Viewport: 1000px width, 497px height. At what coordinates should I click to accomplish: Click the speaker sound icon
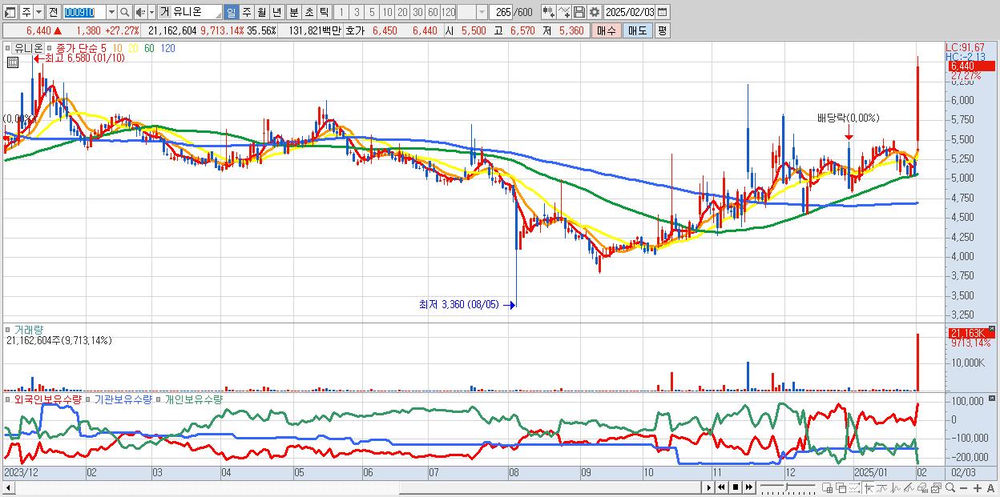click(x=140, y=12)
